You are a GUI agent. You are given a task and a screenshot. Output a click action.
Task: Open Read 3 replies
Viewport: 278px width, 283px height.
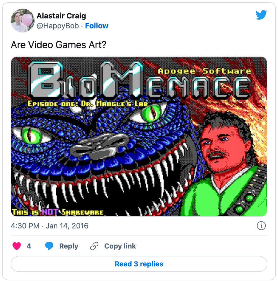tap(139, 264)
